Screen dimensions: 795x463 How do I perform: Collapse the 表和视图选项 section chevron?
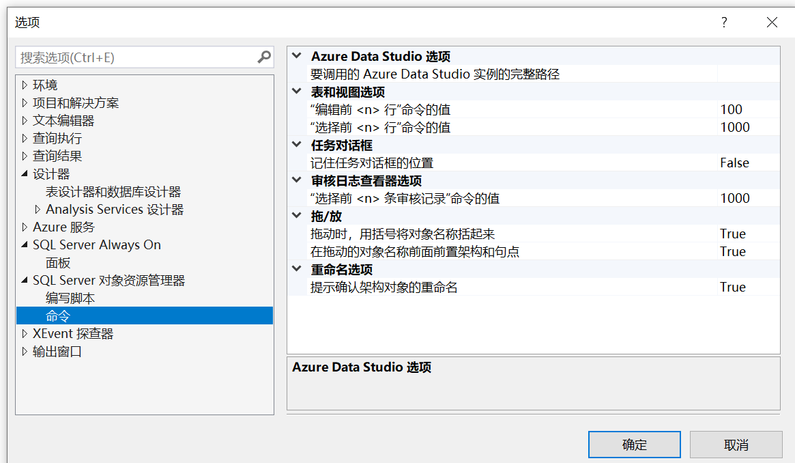pyautogui.click(x=296, y=92)
